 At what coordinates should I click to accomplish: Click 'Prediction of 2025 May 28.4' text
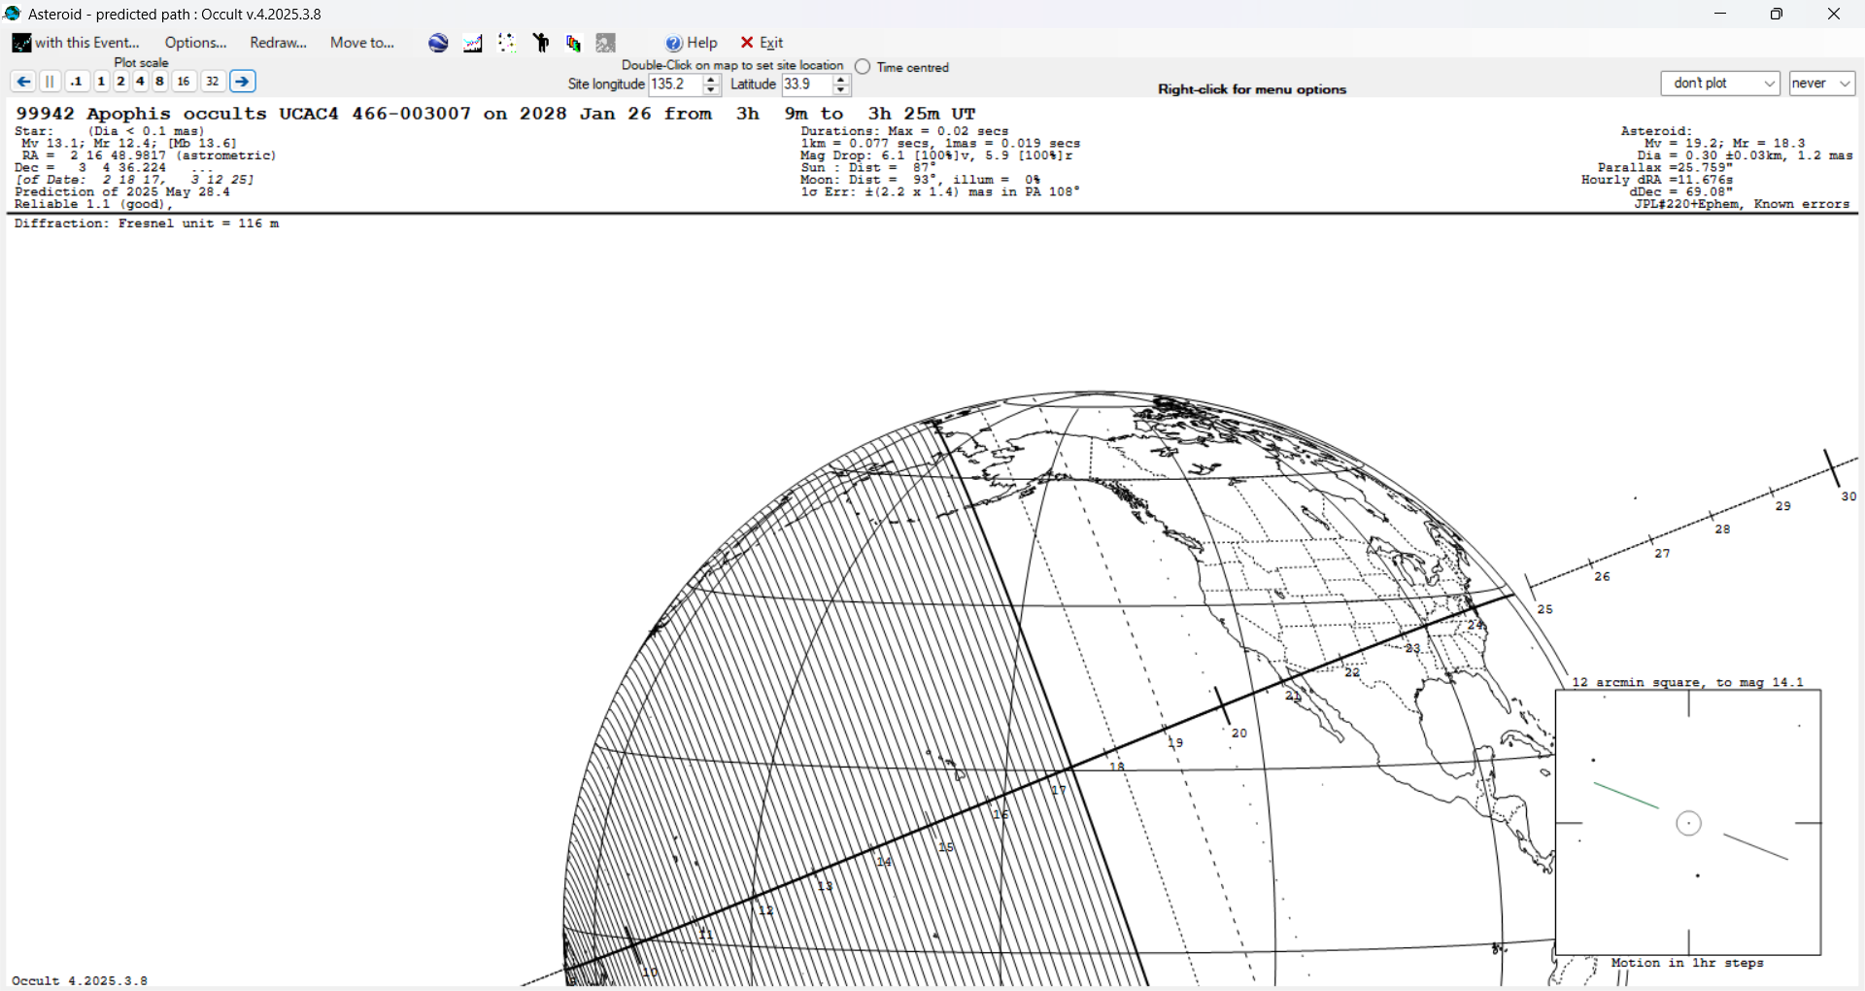122,192
